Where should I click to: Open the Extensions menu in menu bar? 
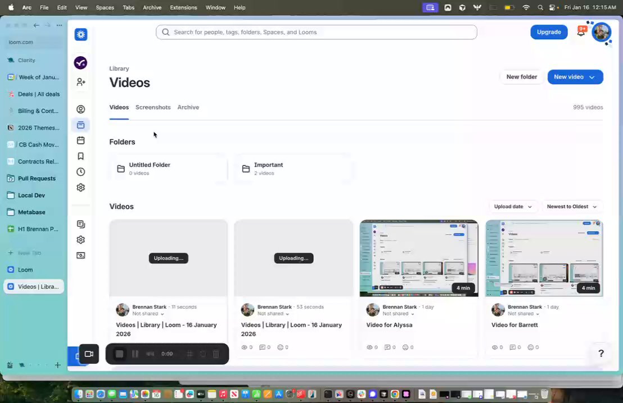(x=183, y=7)
